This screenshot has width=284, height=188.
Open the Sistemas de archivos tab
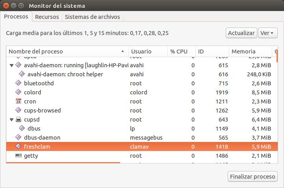coord(93,17)
